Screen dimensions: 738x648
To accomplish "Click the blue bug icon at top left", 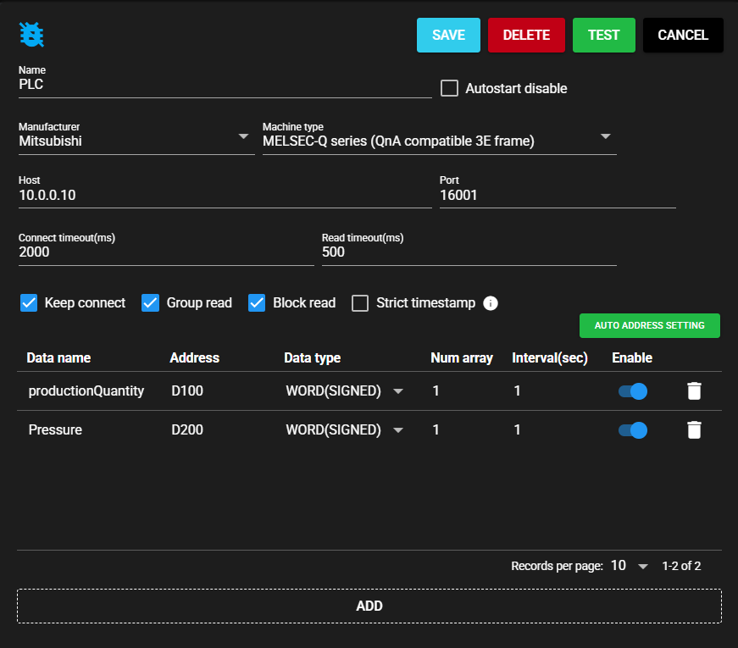I will pyautogui.click(x=31, y=35).
